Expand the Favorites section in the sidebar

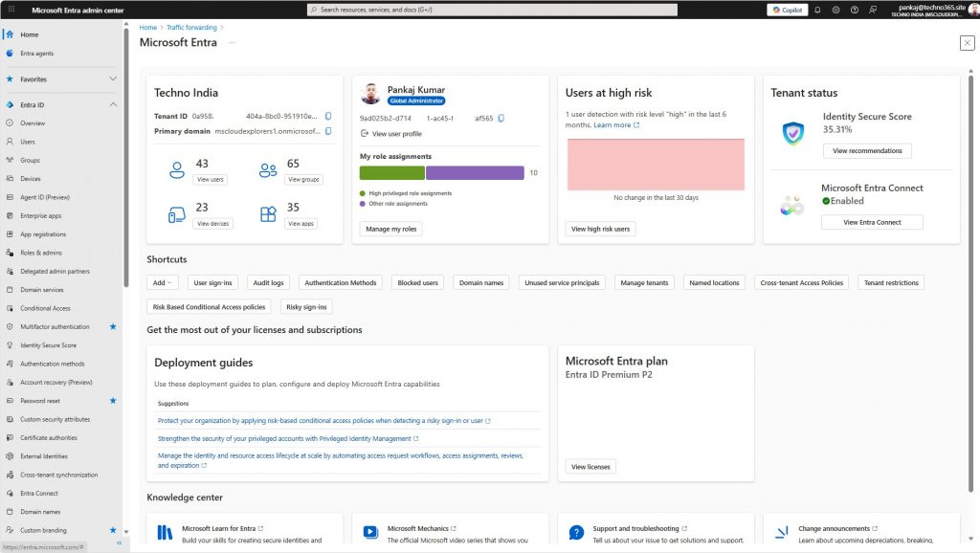(x=113, y=78)
